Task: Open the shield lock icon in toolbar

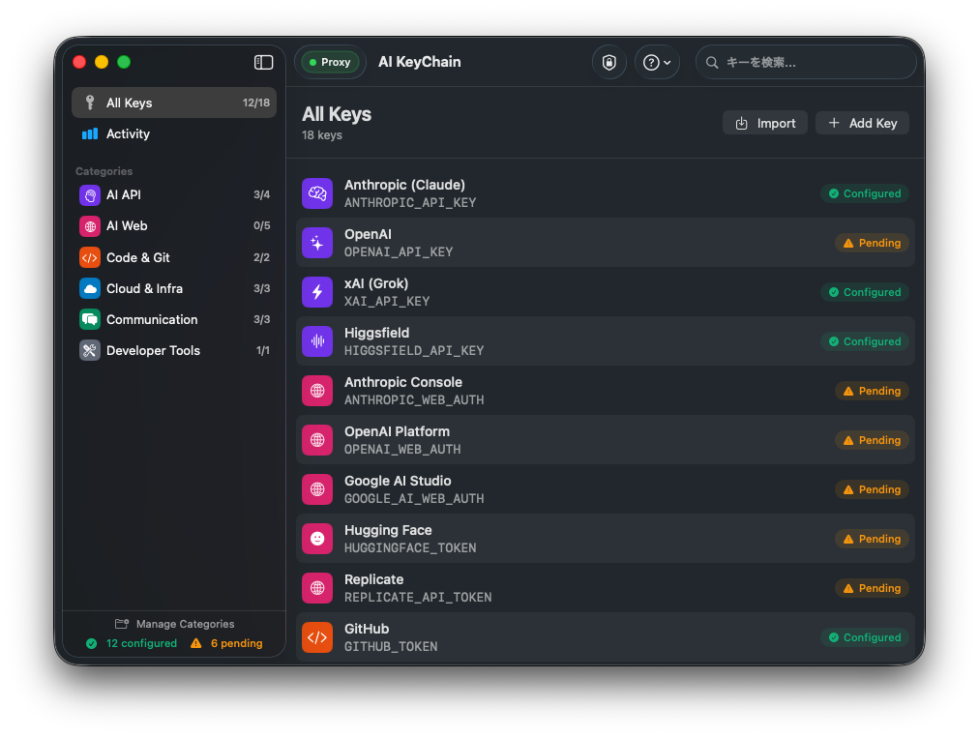Action: (608, 63)
